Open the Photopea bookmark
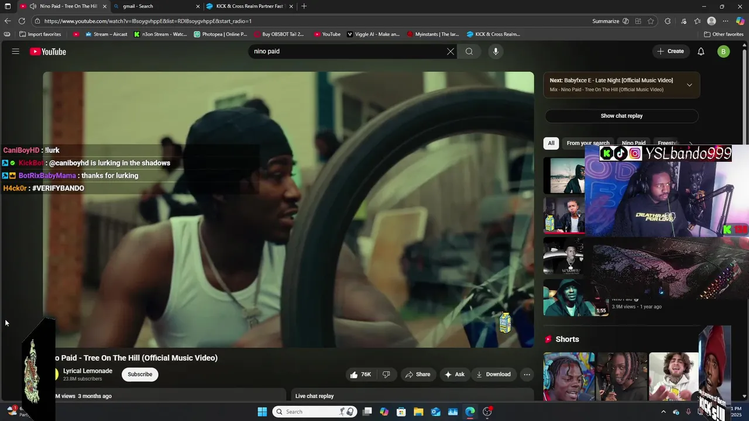749x421 pixels. click(x=221, y=34)
